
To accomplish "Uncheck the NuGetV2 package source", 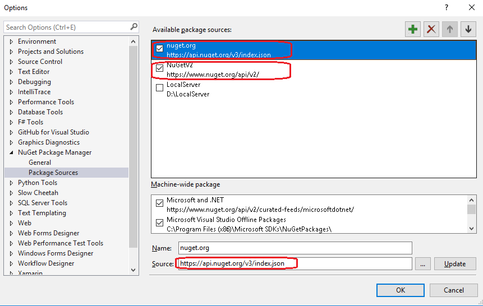I will (x=160, y=68).
